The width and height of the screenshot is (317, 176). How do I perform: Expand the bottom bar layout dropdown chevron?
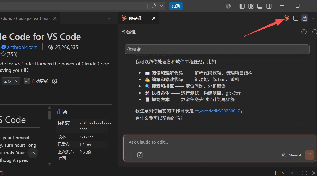point(283,173)
